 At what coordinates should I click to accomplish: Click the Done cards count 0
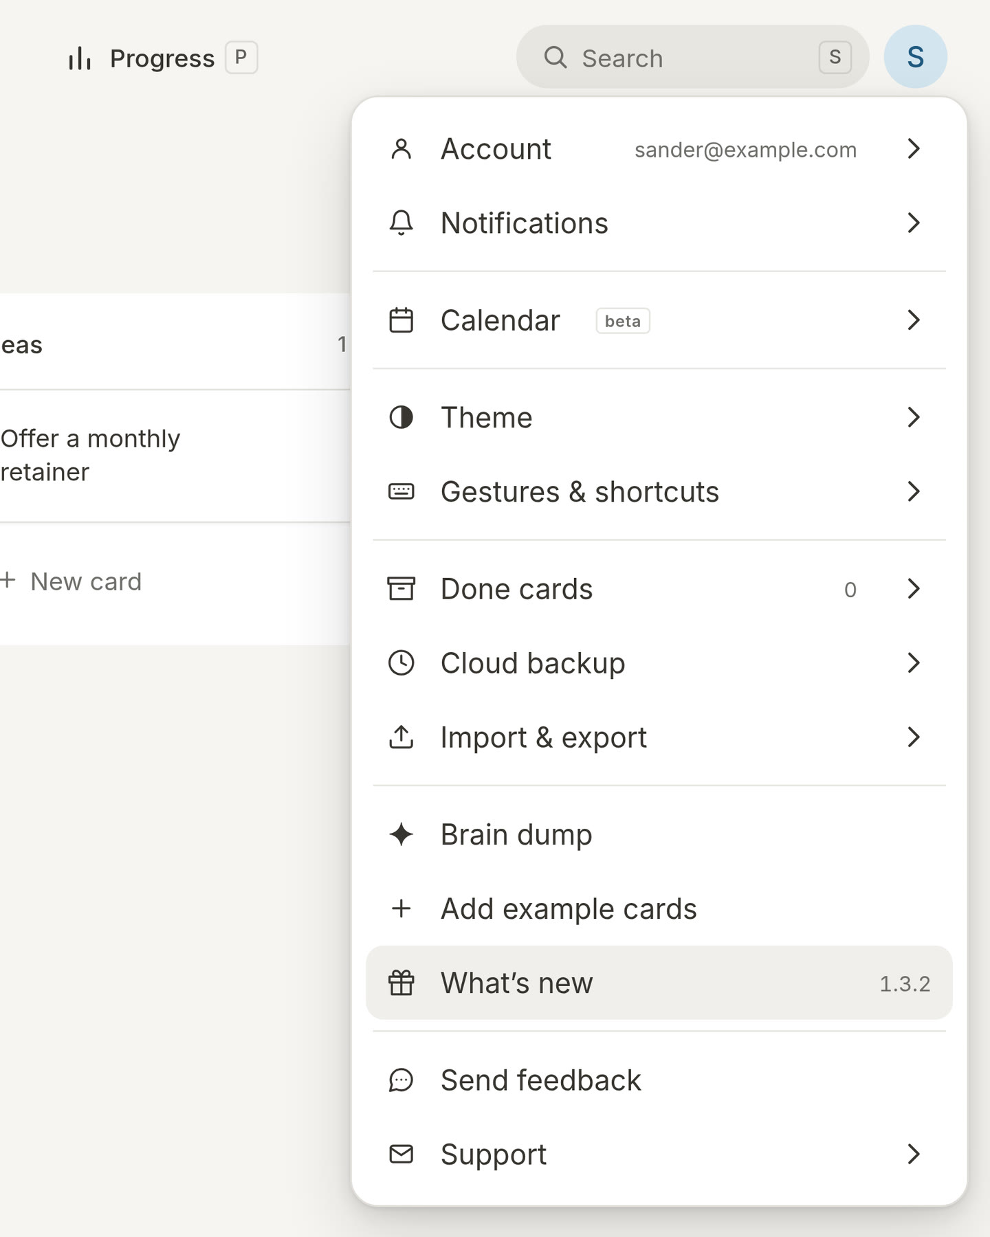(x=850, y=590)
